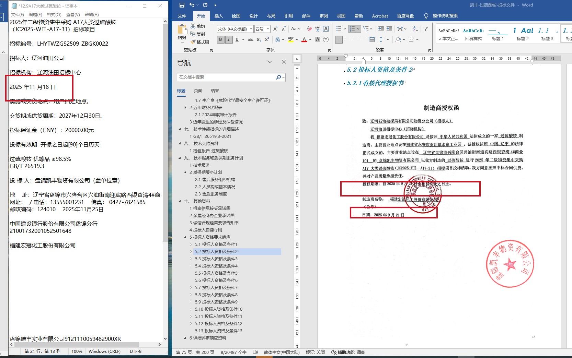The width and height of the screenshot is (572, 358).
Task: Open accessibility checker in the status bar
Action: coord(348,352)
